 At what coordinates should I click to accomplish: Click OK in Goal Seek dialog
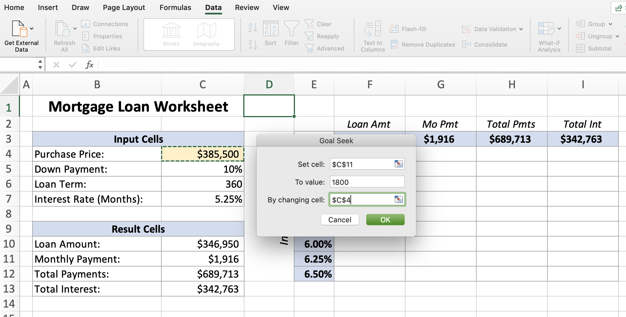click(x=385, y=220)
